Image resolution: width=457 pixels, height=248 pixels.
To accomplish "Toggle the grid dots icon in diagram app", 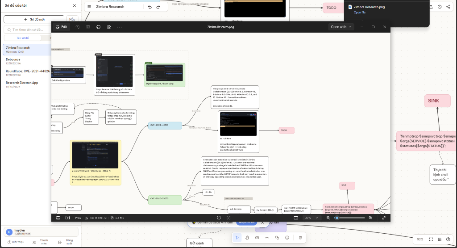I will click(x=440, y=239).
